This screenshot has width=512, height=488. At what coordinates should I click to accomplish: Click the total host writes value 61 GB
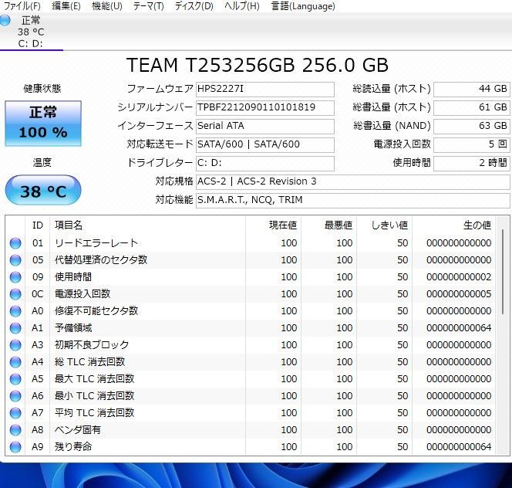[x=471, y=107]
